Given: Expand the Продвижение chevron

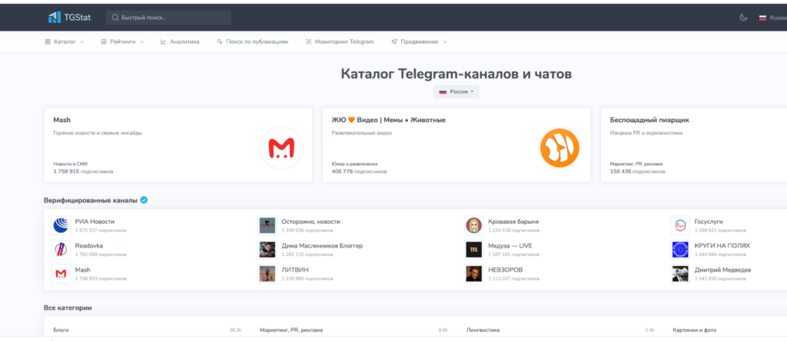Looking at the screenshot, I should tap(445, 42).
